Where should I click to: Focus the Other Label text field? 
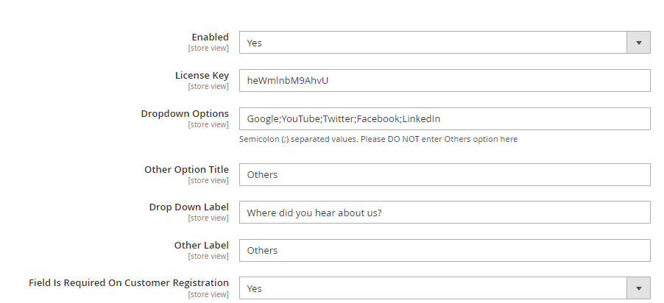(445, 250)
